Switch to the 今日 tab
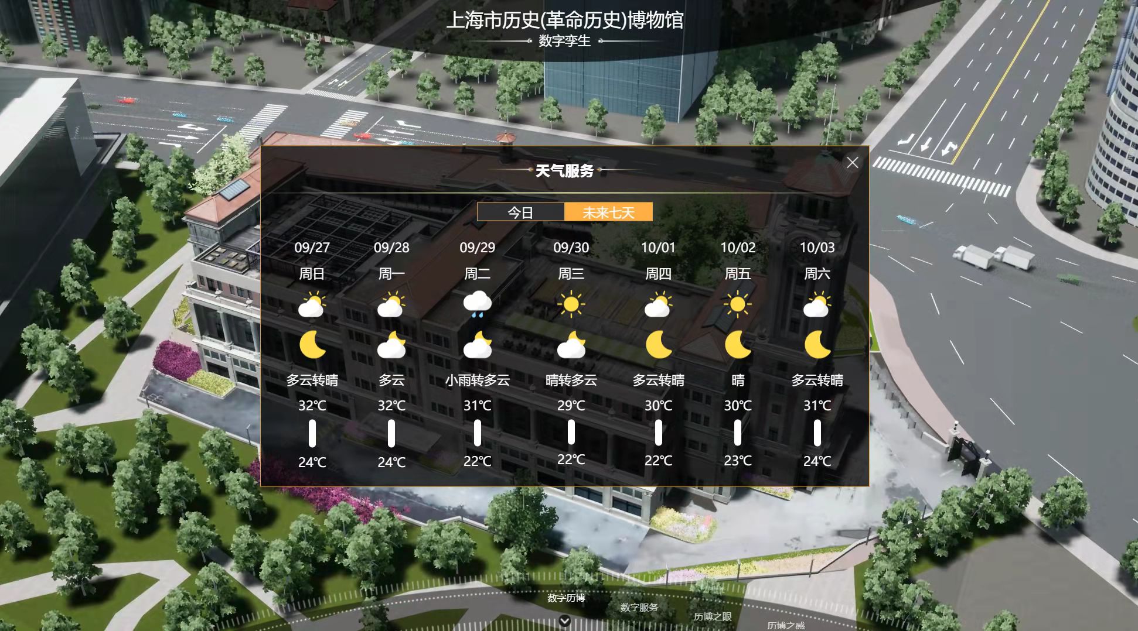 (x=520, y=212)
